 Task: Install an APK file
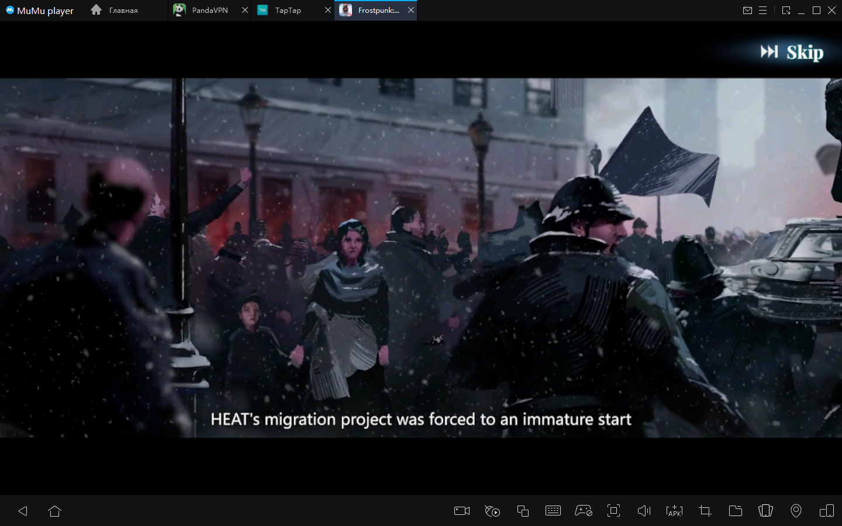click(674, 511)
